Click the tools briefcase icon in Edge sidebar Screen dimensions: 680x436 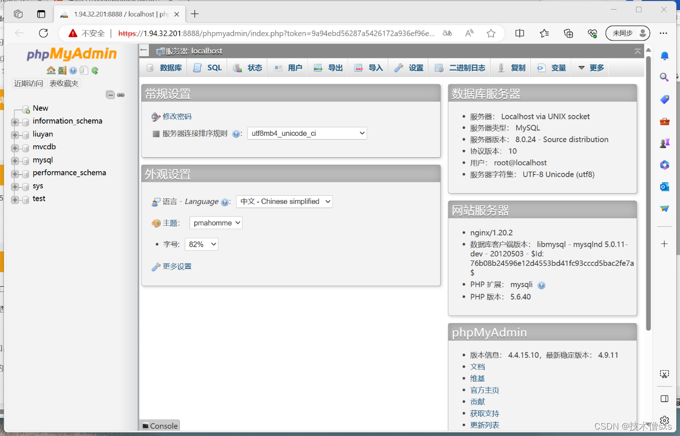[664, 121]
